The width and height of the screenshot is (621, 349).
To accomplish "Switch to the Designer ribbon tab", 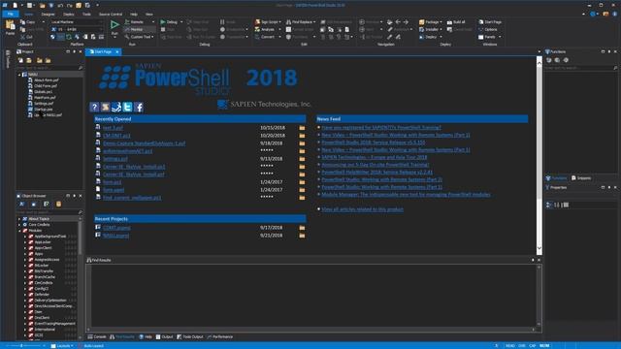I will click(48, 15).
